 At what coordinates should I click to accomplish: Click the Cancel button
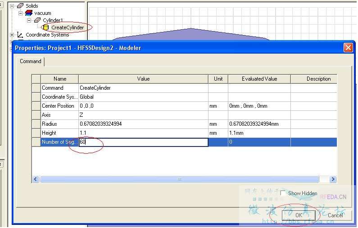tap(335, 215)
